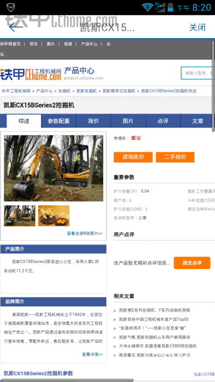Select the food basket thumbnail image
This screenshot has height=382, width=215.
[x=54, y=216]
